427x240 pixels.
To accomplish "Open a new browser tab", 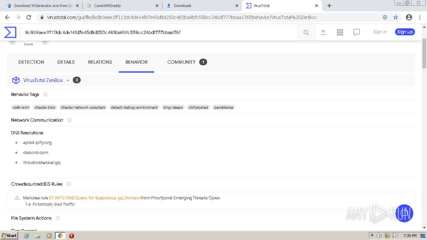I will point(329,6).
